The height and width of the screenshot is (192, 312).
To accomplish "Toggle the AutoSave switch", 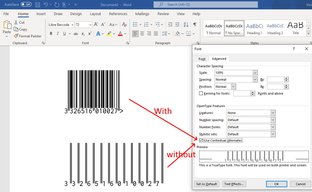I will [26, 5].
